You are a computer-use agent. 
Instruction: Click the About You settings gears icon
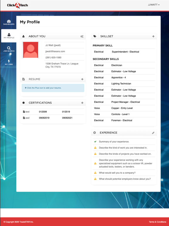point(82,36)
